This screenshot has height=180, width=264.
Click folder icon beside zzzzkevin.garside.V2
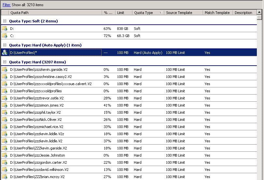pyautogui.click(x=5, y=70)
